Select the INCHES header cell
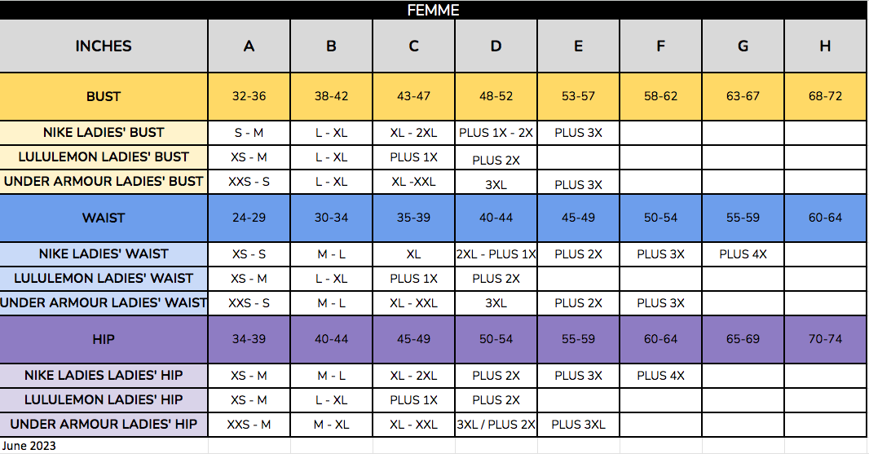This screenshot has height=454, width=869. pyautogui.click(x=104, y=46)
